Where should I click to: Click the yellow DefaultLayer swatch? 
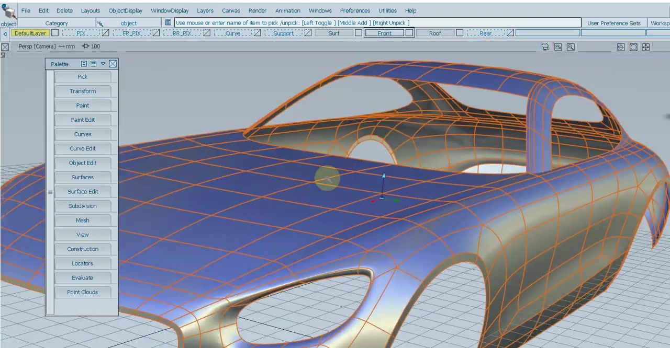pos(30,33)
